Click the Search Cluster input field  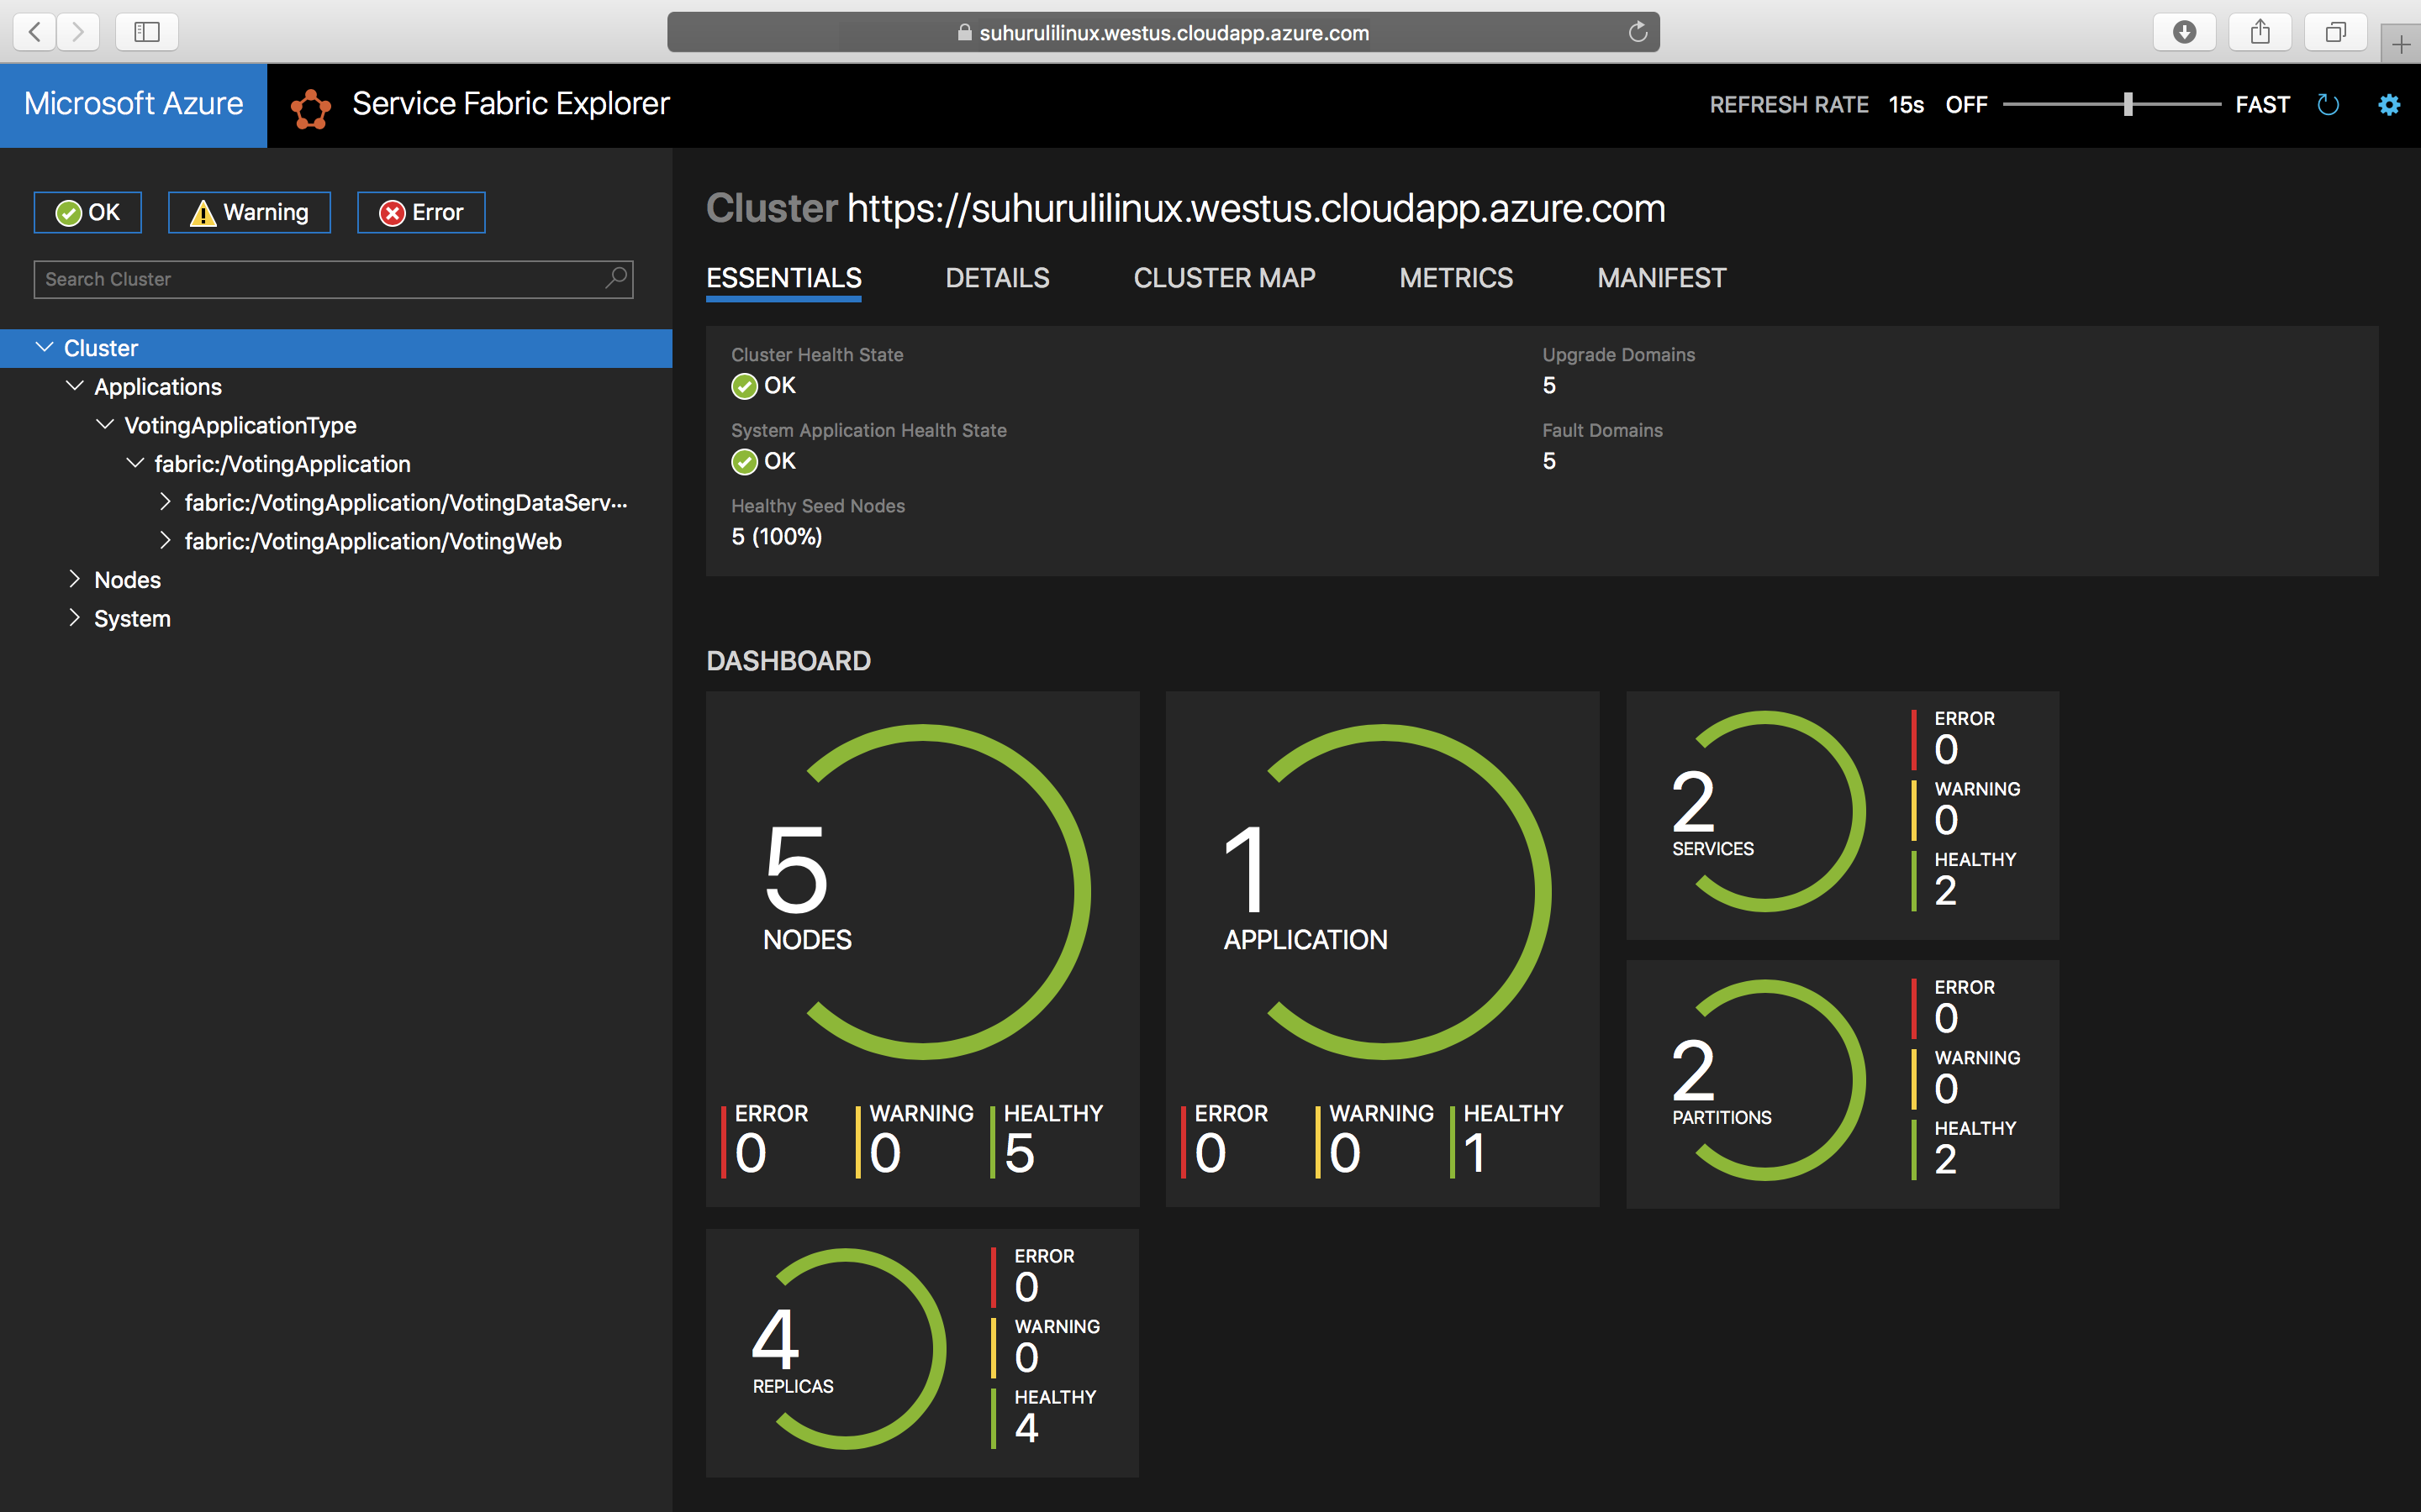pos(331,279)
